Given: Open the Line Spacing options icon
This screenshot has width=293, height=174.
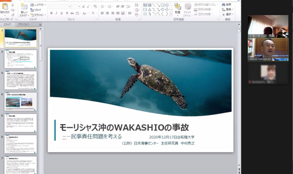Looking at the screenshot, I should (129, 7).
